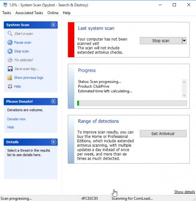Screen dimensions: 196x201
Task: Click the 'Status: Scan progressing...' line
Action: (x=100, y=82)
